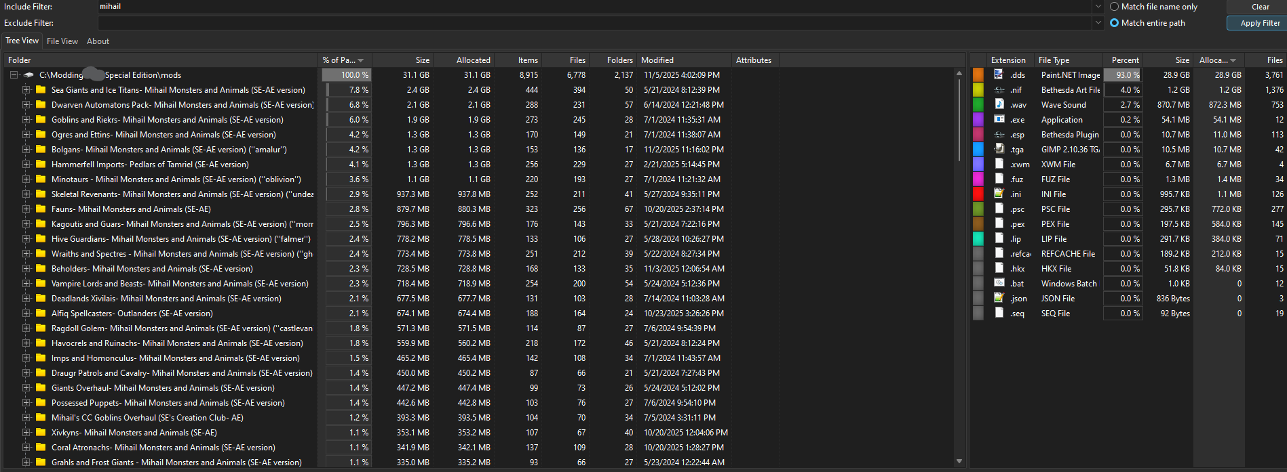Sort by the Modified column header
Image resolution: width=1287 pixels, height=472 pixels.
coord(684,60)
